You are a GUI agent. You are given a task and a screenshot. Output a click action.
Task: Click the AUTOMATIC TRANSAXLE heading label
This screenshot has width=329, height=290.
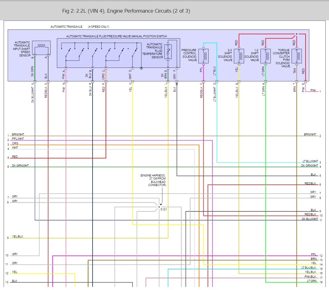66,27
